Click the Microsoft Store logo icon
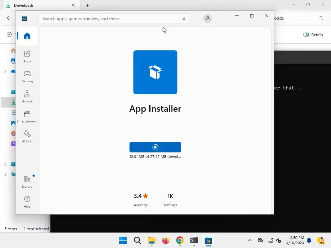The image size is (331, 248). pyautogui.click(x=24, y=18)
